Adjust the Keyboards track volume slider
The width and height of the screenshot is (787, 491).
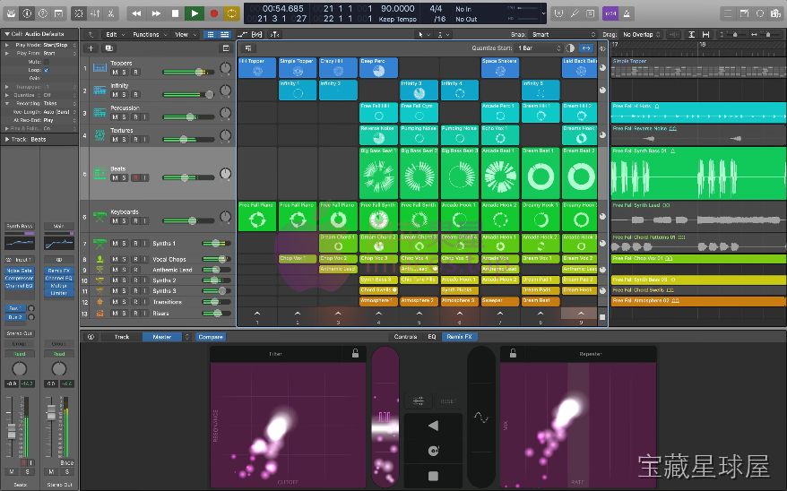(188, 220)
